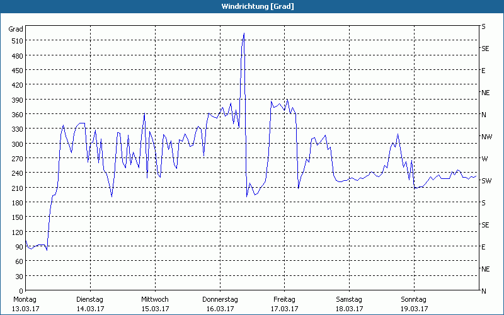Pick the 240 axis value

tap(18, 174)
